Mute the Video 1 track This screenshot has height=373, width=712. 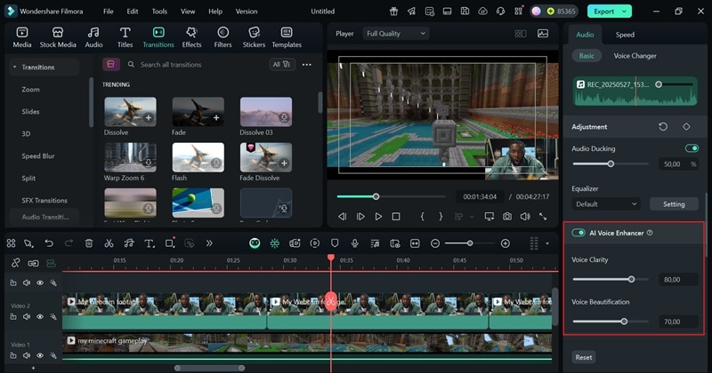pyautogui.click(x=27, y=356)
